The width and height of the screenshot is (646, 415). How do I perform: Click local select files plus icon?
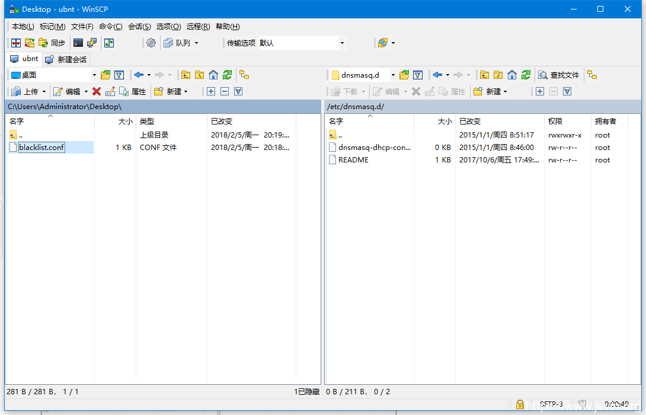point(211,91)
